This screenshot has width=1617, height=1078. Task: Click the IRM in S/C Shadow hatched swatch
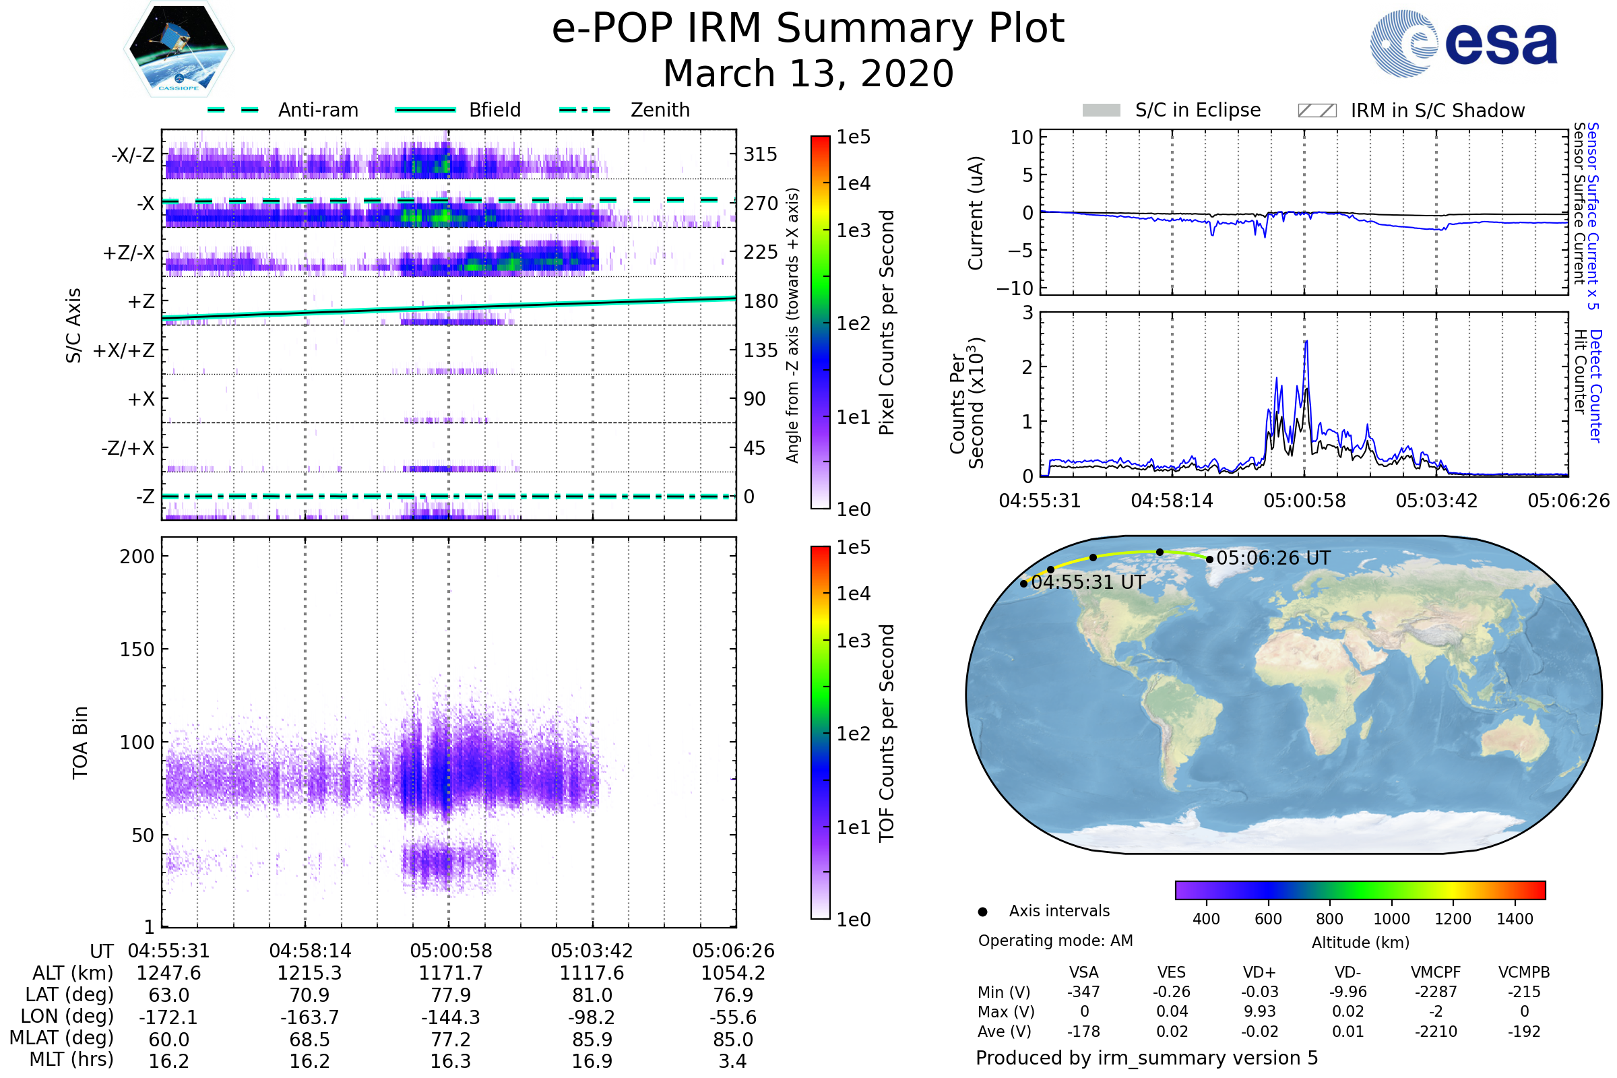pos(1317,110)
